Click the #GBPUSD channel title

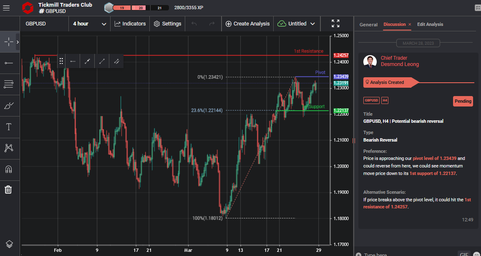click(53, 11)
